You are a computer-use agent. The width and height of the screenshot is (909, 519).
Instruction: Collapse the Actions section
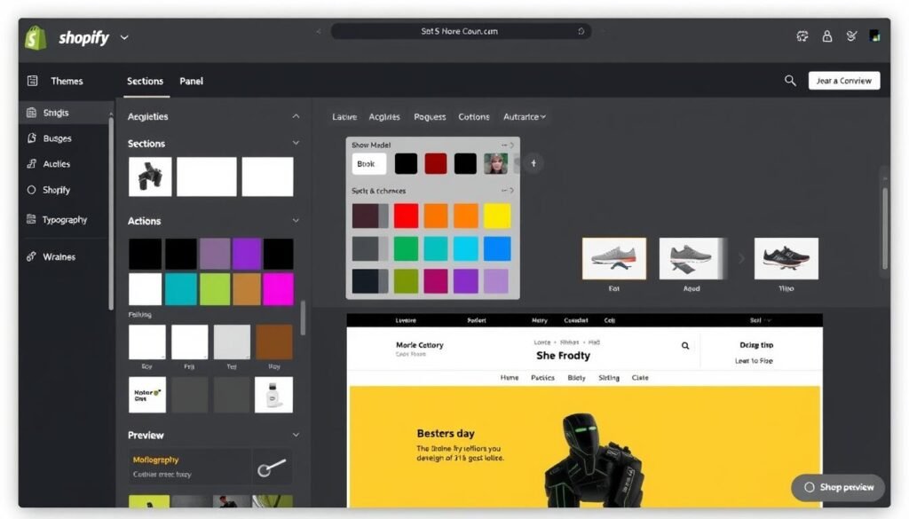coord(296,221)
